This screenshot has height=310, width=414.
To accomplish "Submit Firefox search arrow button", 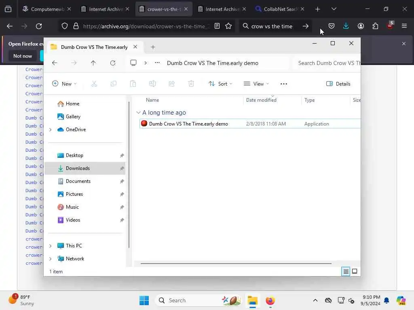I will click(x=306, y=26).
